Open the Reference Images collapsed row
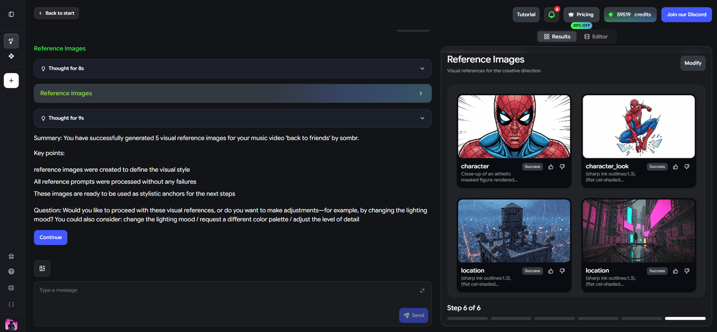The height and width of the screenshot is (332, 717). [232, 93]
